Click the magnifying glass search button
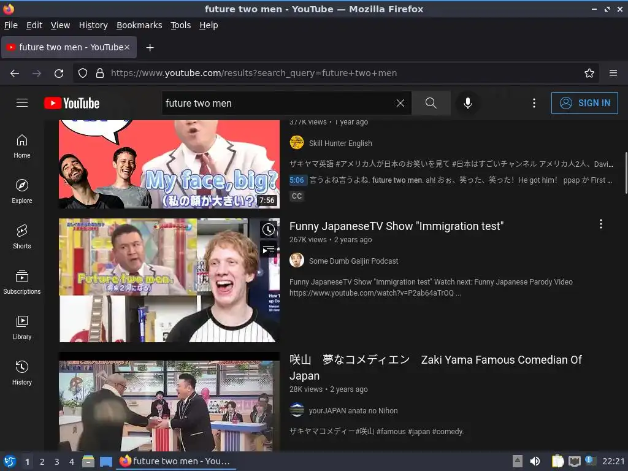Screen dimensions: 628x471 431,103
